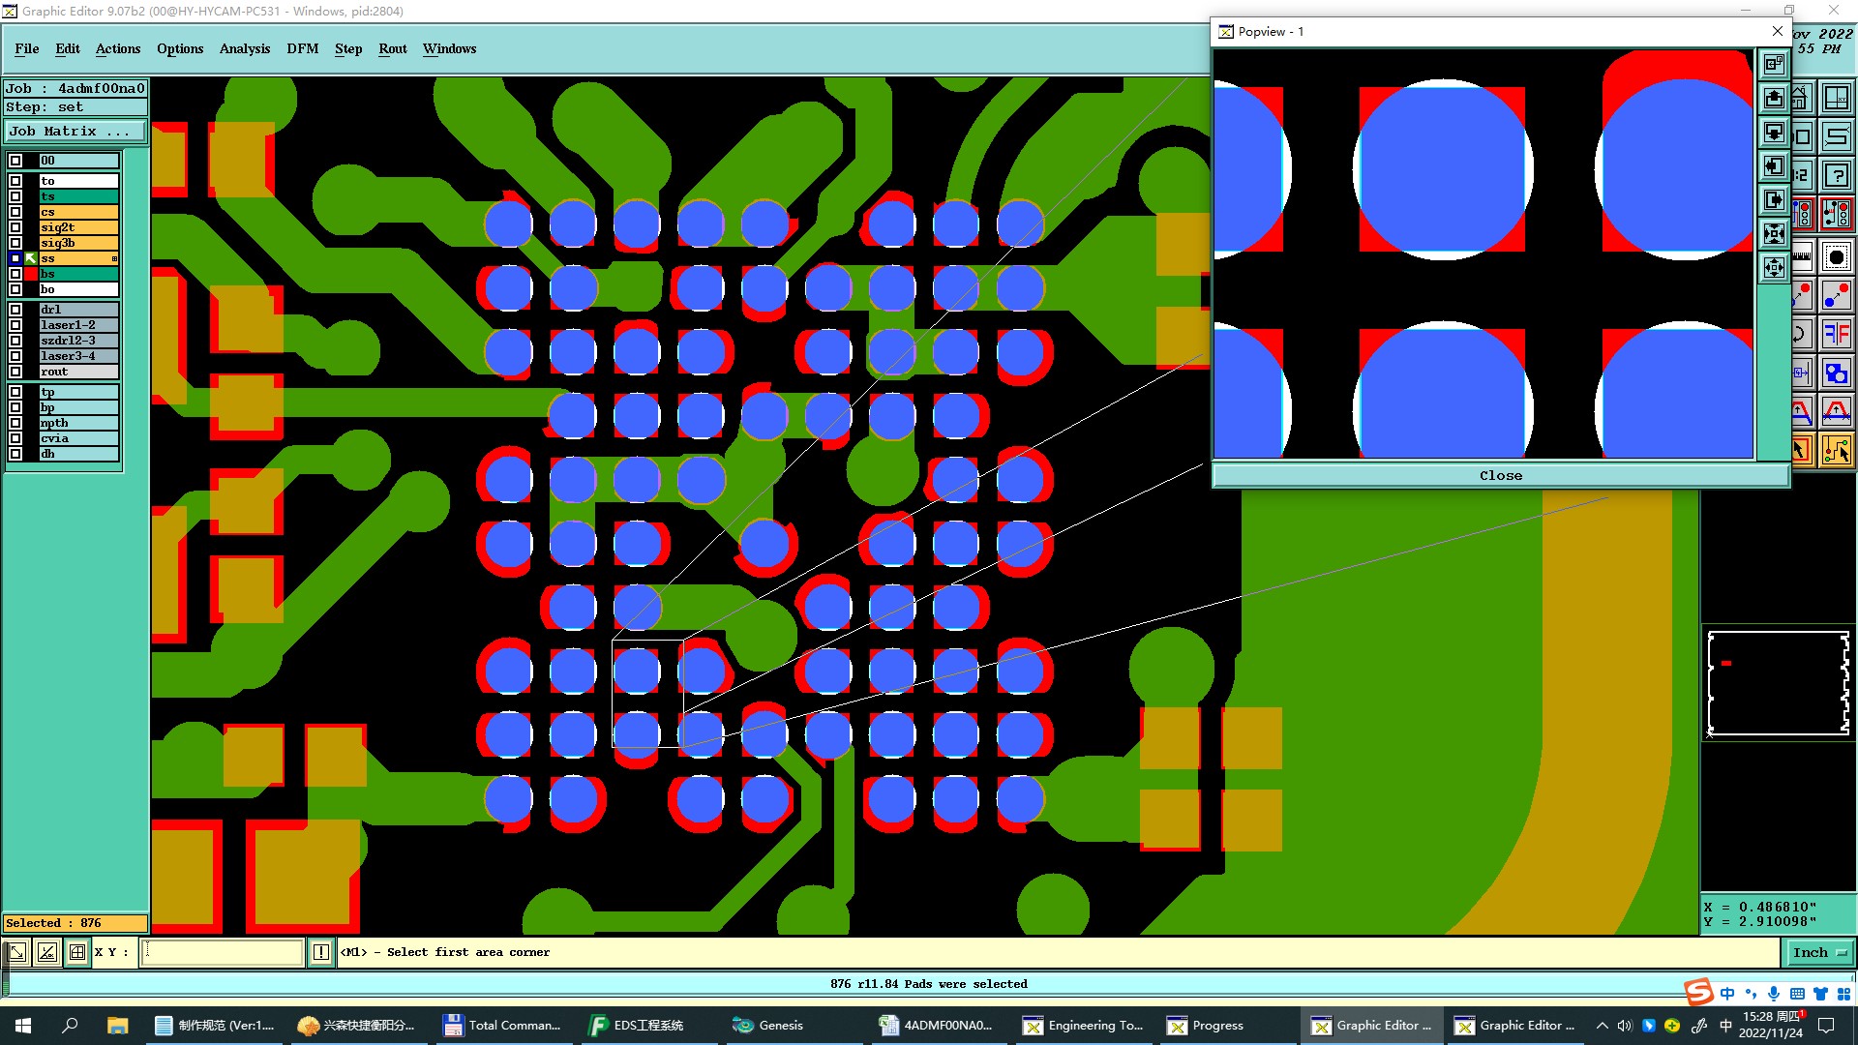This screenshot has width=1858, height=1045.
Task: Toggle display box of layer sig2t
Action: (15, 227)
